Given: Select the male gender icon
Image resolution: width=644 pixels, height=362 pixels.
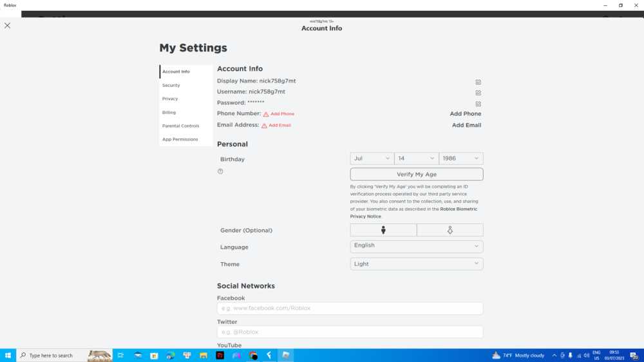Looking at the screenshot, I should point(383,230).
